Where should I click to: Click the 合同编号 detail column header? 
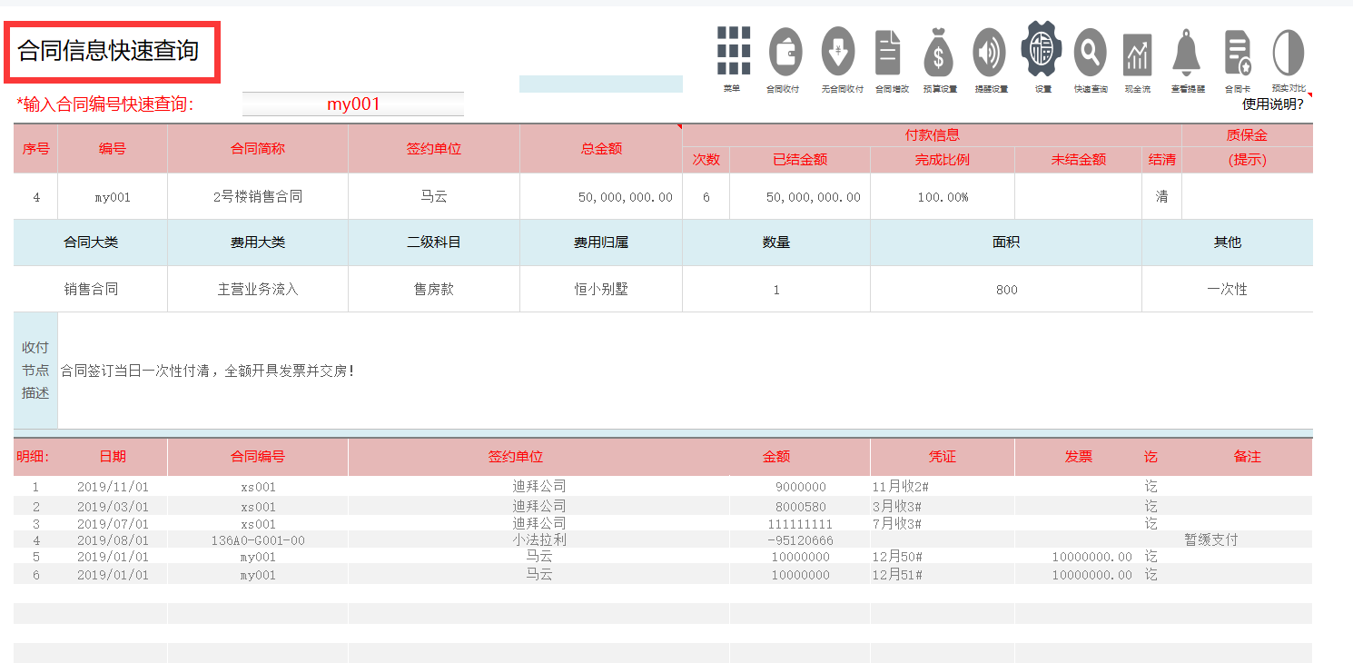click(x=258, y=457)
